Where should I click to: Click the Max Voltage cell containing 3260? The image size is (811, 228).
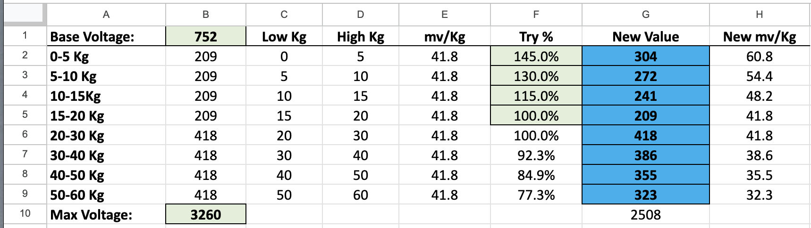[206, 214]
